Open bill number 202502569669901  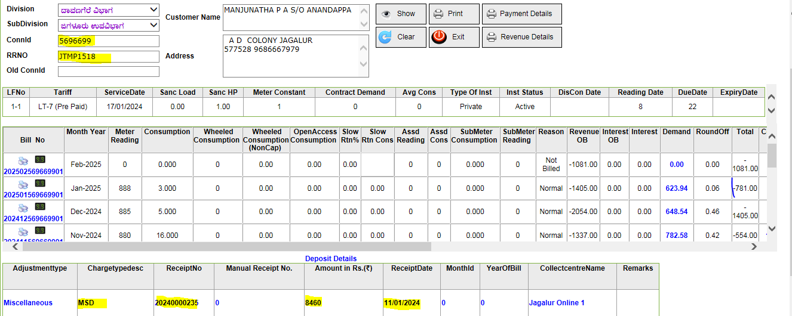point(33,171)
